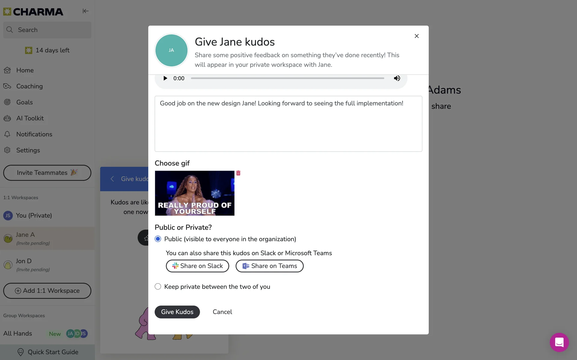Collapse the sidebar with arrow icon

[85, 11]
